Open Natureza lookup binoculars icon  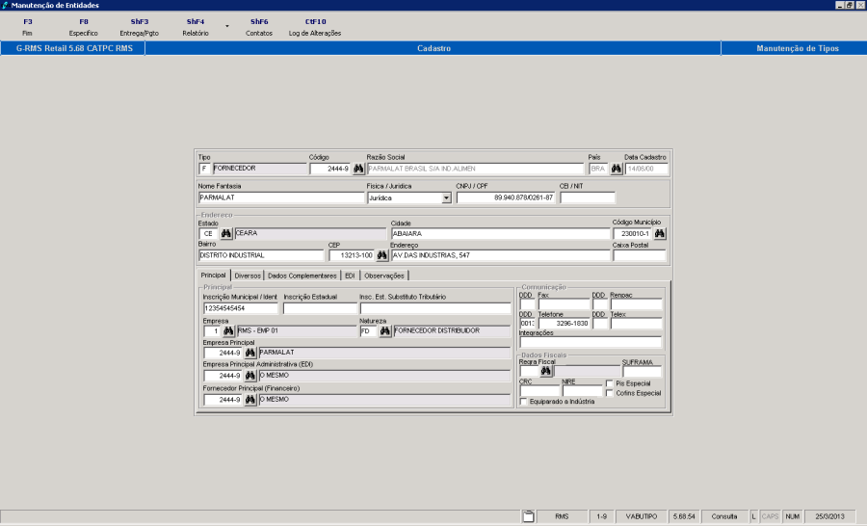coord(384,330)
